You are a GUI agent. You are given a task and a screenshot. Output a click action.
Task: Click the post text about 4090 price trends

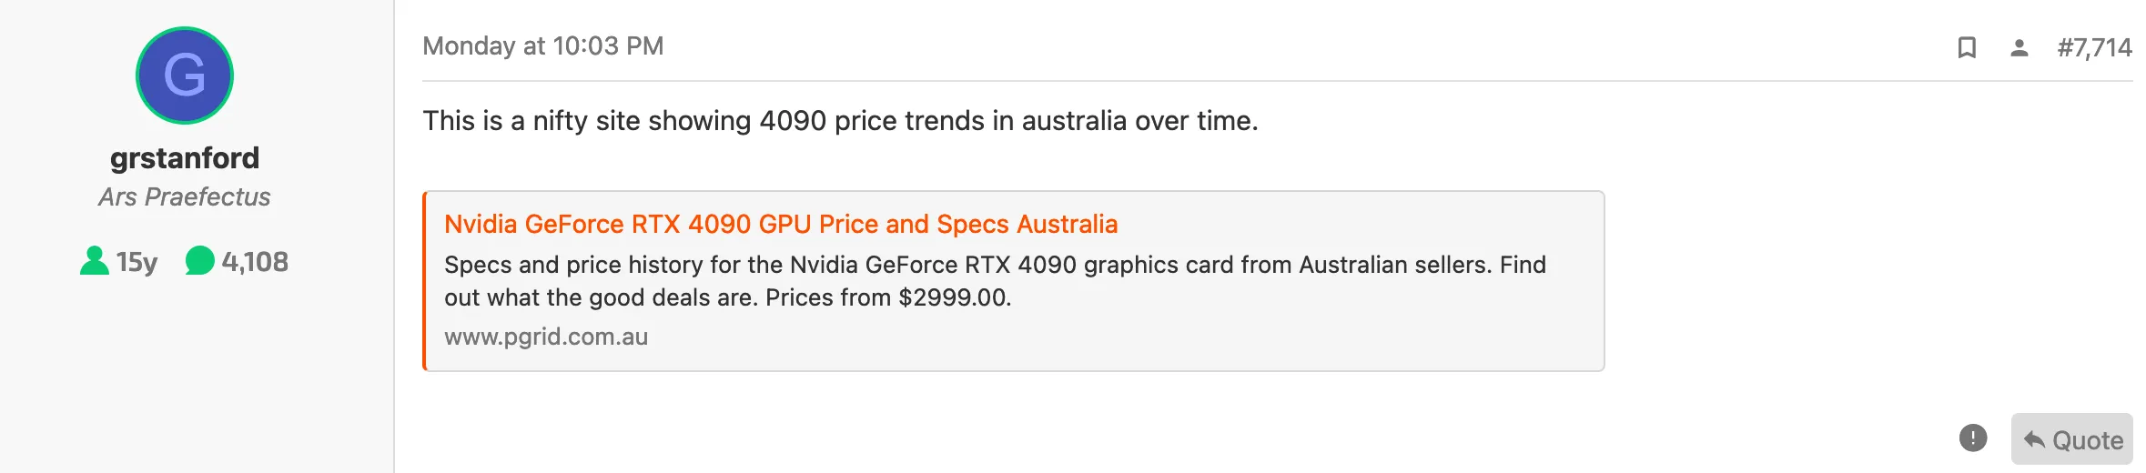[x=840, y=121]
